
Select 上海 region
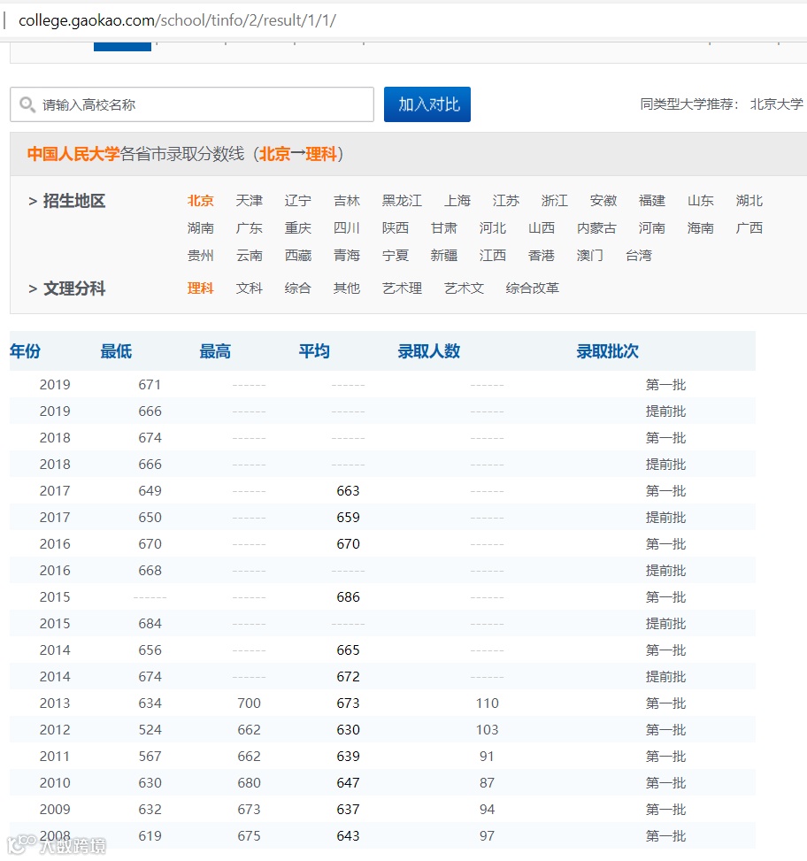[457, 200]
